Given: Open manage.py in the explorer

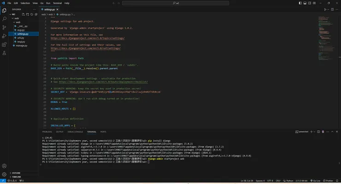Looking at the screenshot, I should [x=22, y=45].
